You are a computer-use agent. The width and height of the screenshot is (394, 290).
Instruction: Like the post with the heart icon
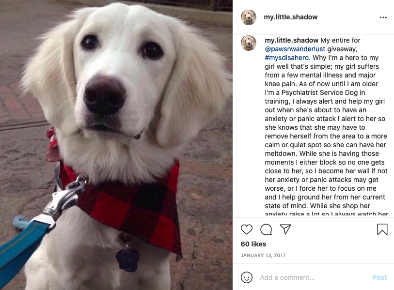coord(247,229)
